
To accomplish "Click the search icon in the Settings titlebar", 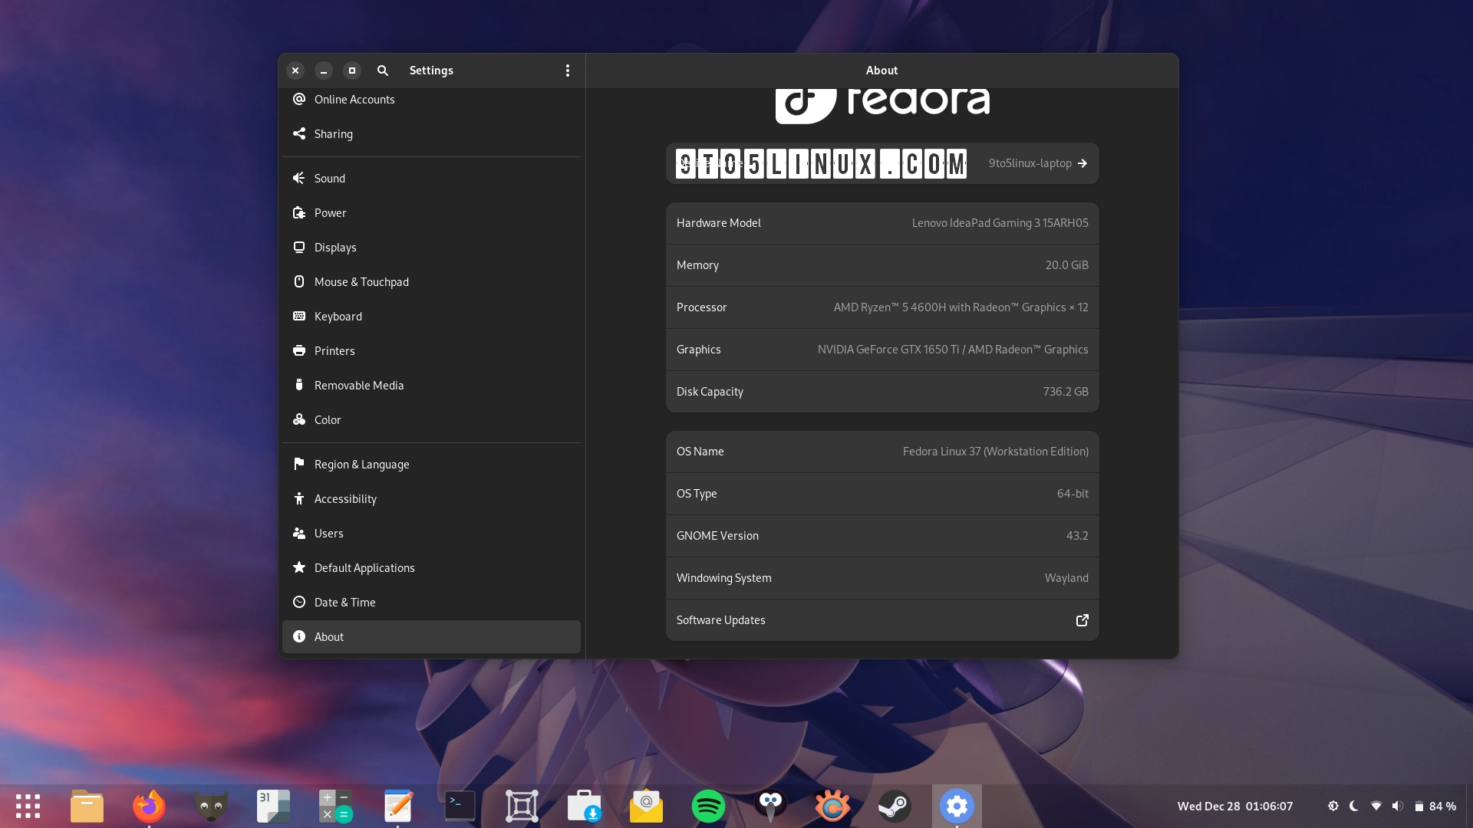I will (x=383, y=70).
